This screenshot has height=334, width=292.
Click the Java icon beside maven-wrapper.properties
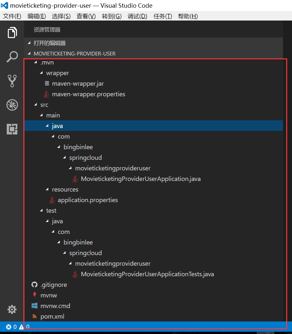(x=46, y=94)
